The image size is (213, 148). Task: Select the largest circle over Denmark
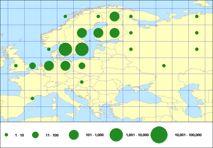click(x=65, y=49)
